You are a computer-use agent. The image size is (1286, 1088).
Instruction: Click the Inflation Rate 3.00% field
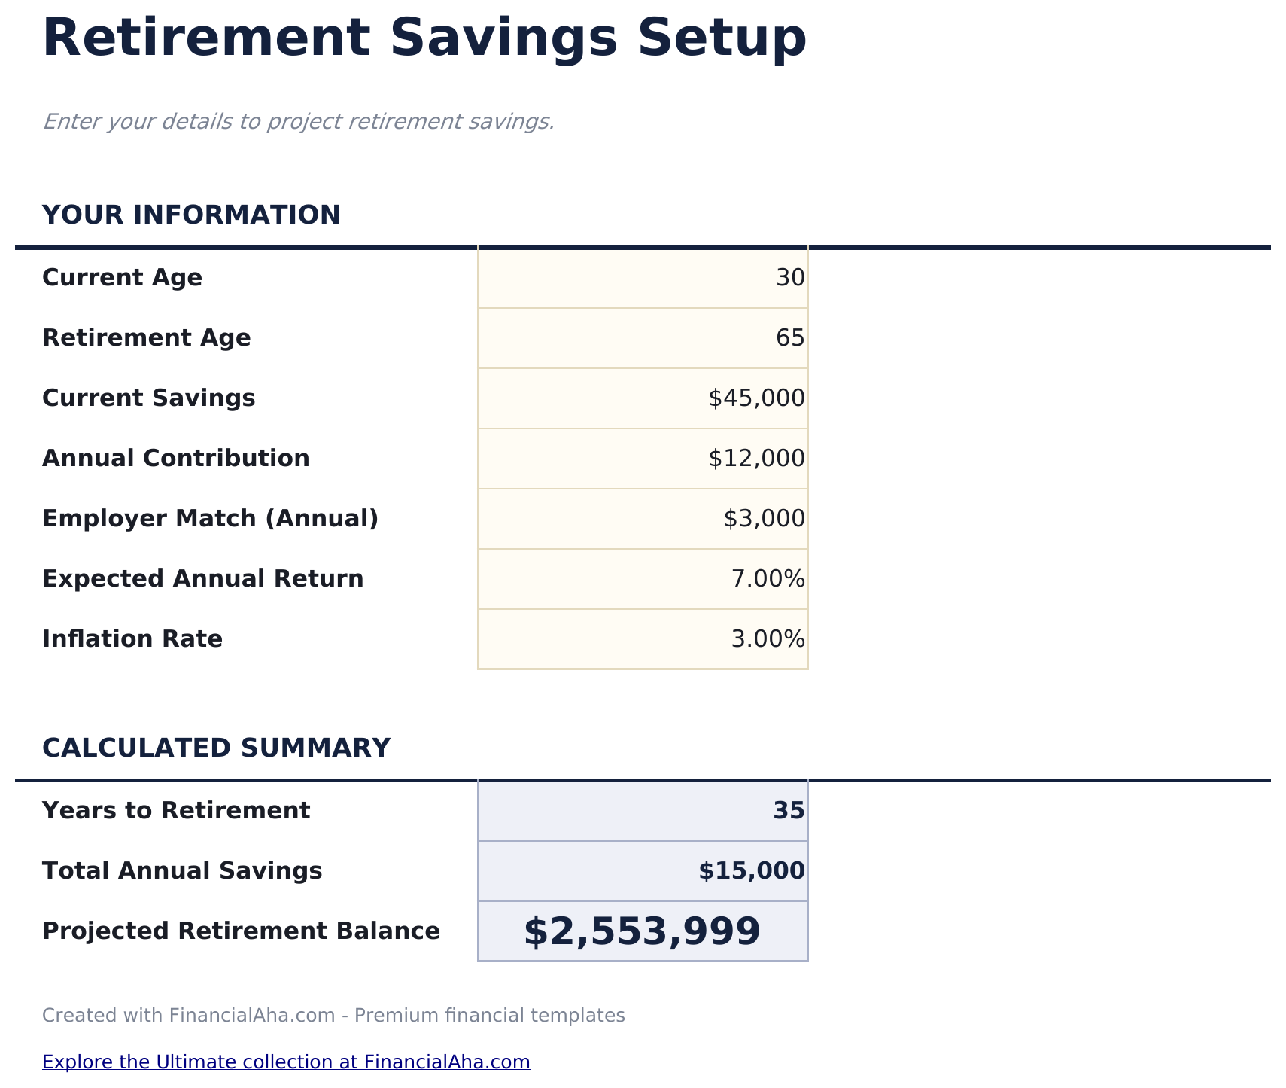(x=642, y=638)
